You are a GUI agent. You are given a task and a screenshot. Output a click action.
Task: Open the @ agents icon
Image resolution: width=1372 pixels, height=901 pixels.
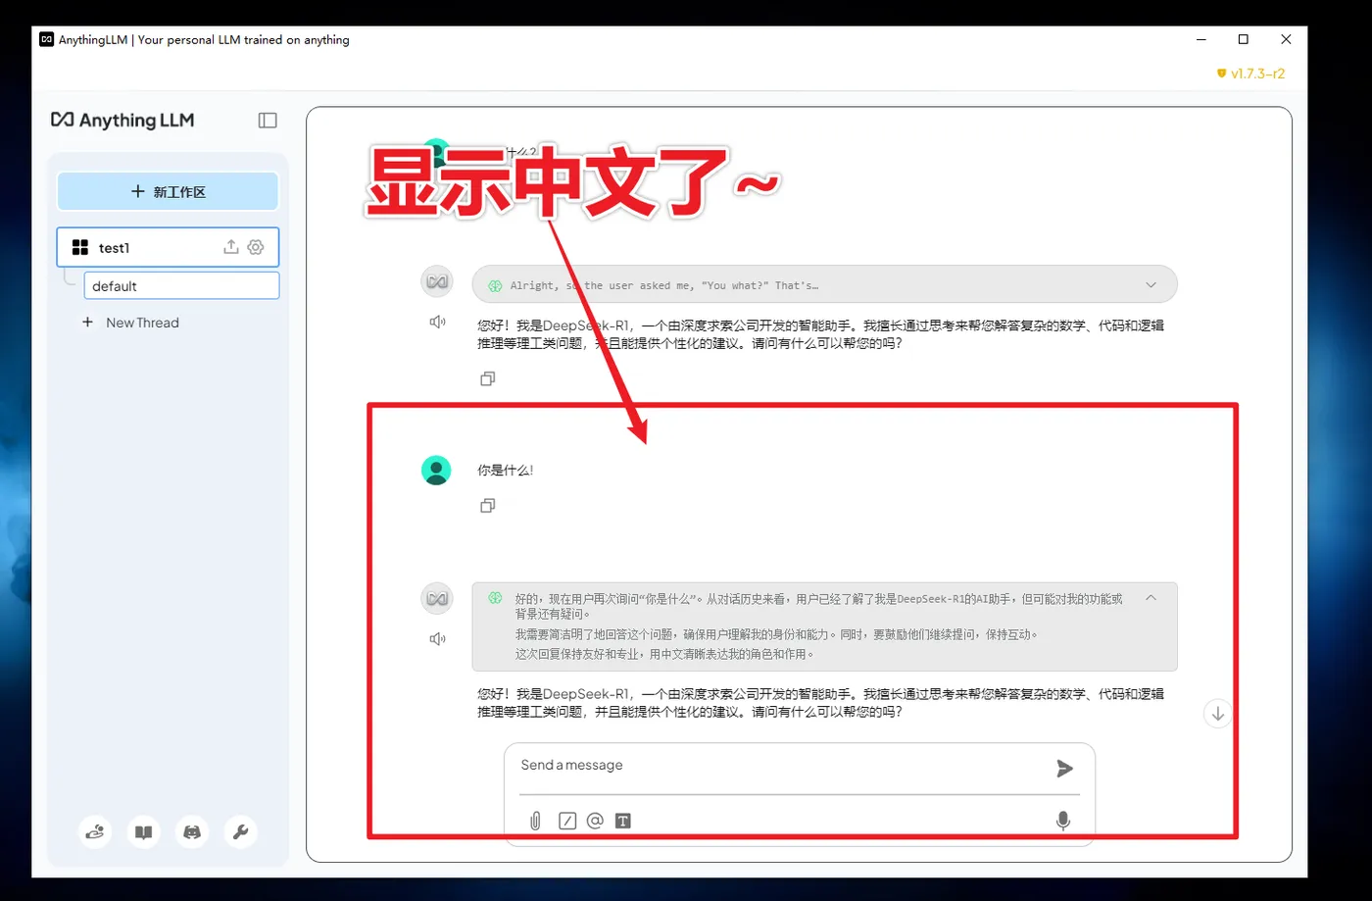(x=595, y=821)
